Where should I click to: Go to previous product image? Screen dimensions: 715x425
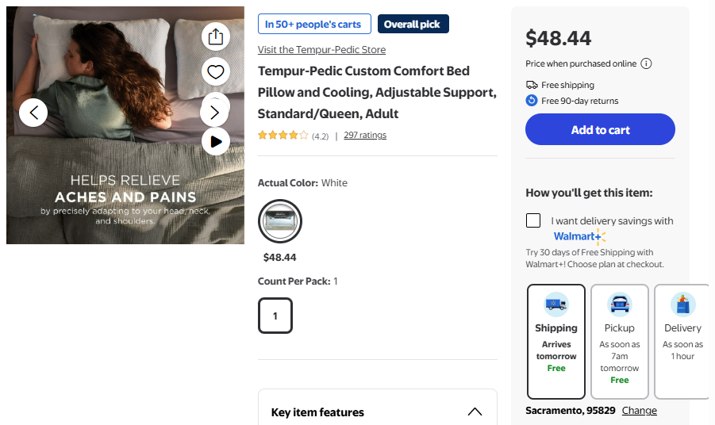tap(33, 112)
